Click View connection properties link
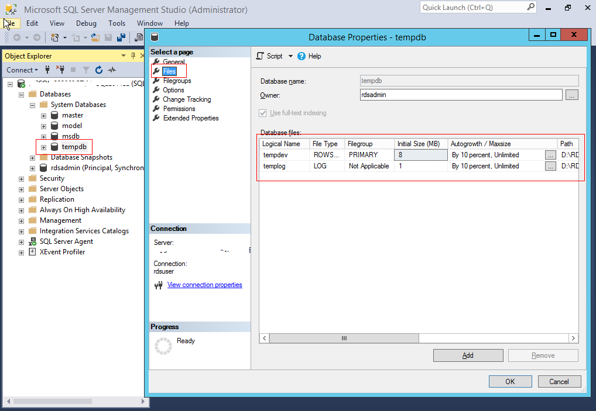This screenshot has height=411, width=596. coord(204,285)
